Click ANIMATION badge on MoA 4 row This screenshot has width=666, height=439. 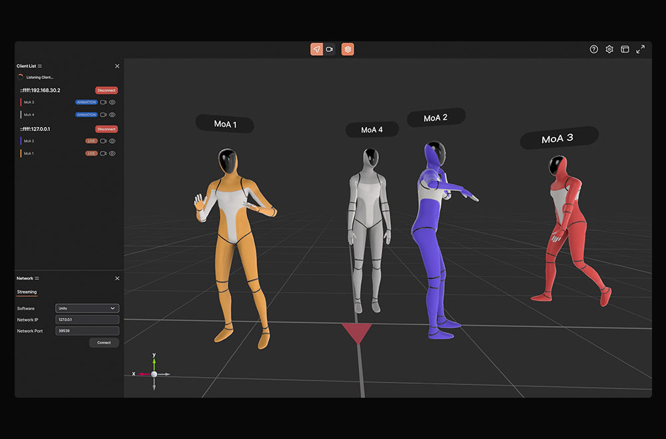86,115
